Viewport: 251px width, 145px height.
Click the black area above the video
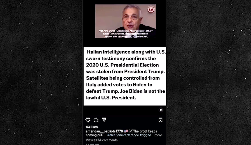[x=124, y=2]
